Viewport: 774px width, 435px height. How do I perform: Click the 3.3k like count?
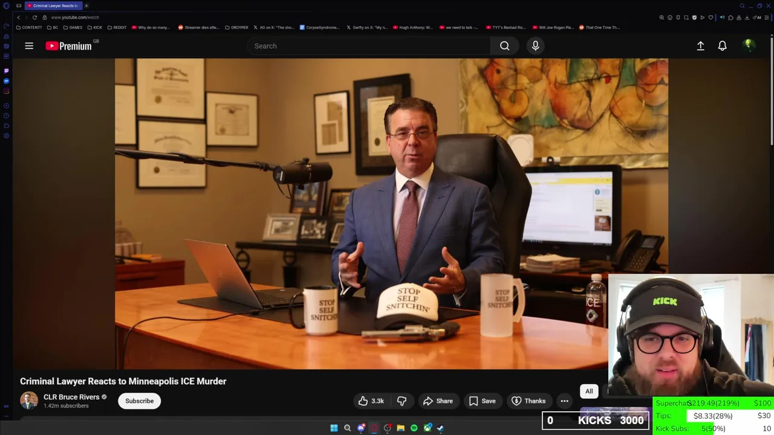(x=378, y=401)
